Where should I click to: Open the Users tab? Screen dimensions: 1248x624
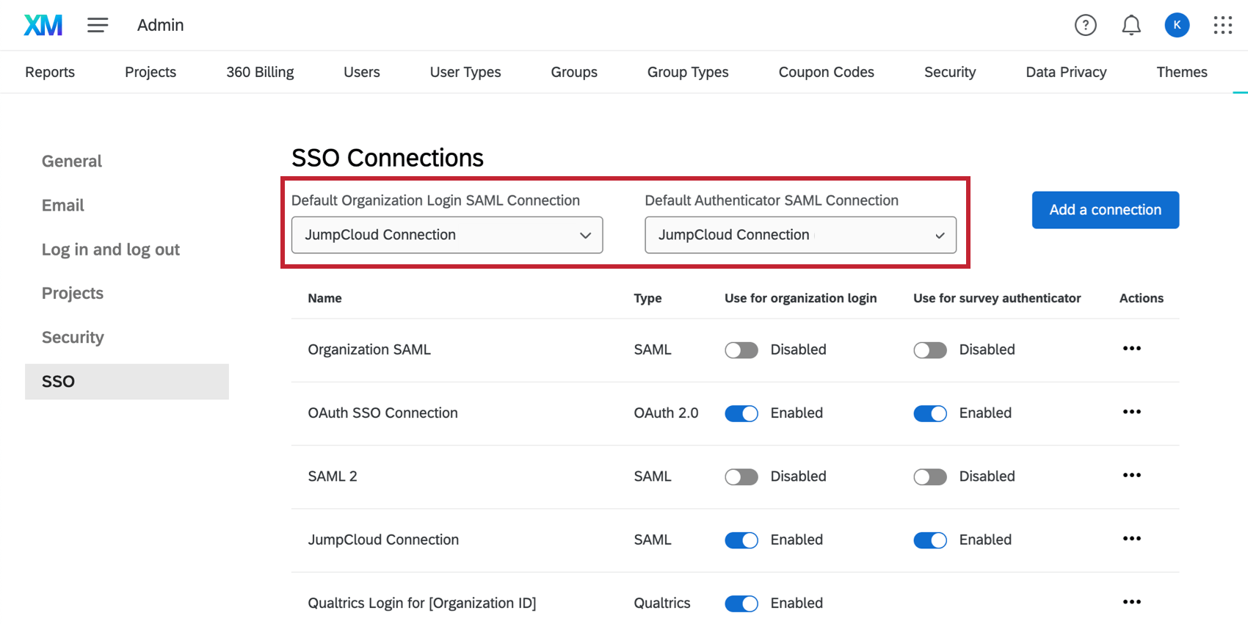(x=362, y=72)
